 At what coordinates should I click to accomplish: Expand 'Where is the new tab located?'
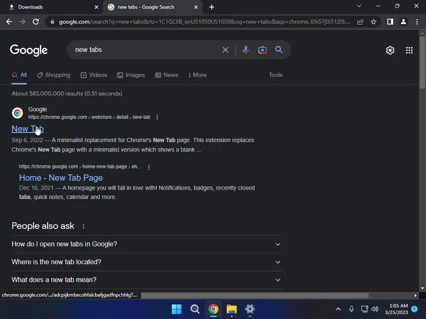pos(147,262)
